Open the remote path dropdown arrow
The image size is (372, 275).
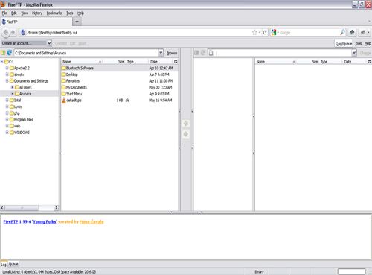(x=354, y=53)
